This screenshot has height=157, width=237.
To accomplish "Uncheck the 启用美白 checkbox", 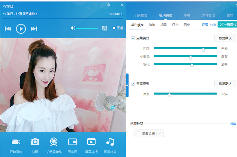I will [133, 38].
